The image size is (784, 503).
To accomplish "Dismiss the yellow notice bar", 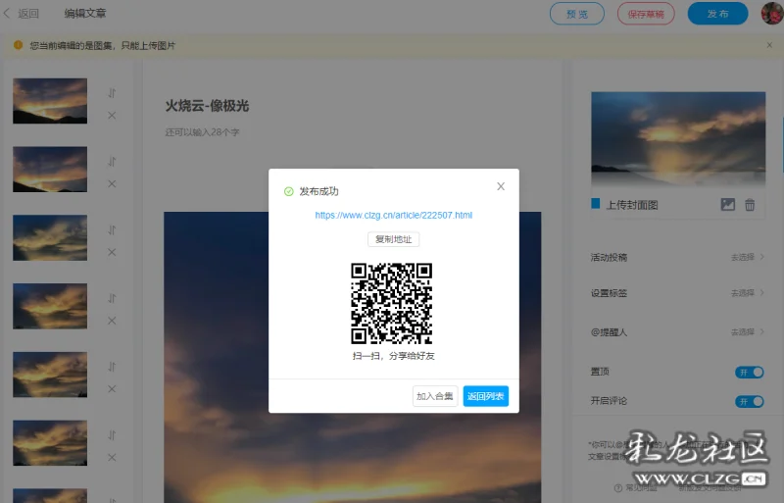I will [769, 45].
